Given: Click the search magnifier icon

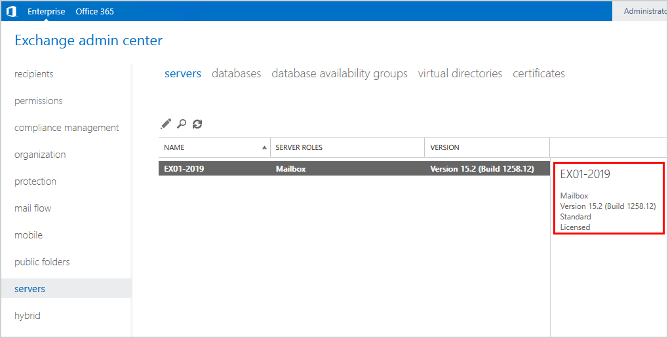Looking at the screenshot, I should click(182, 123).
